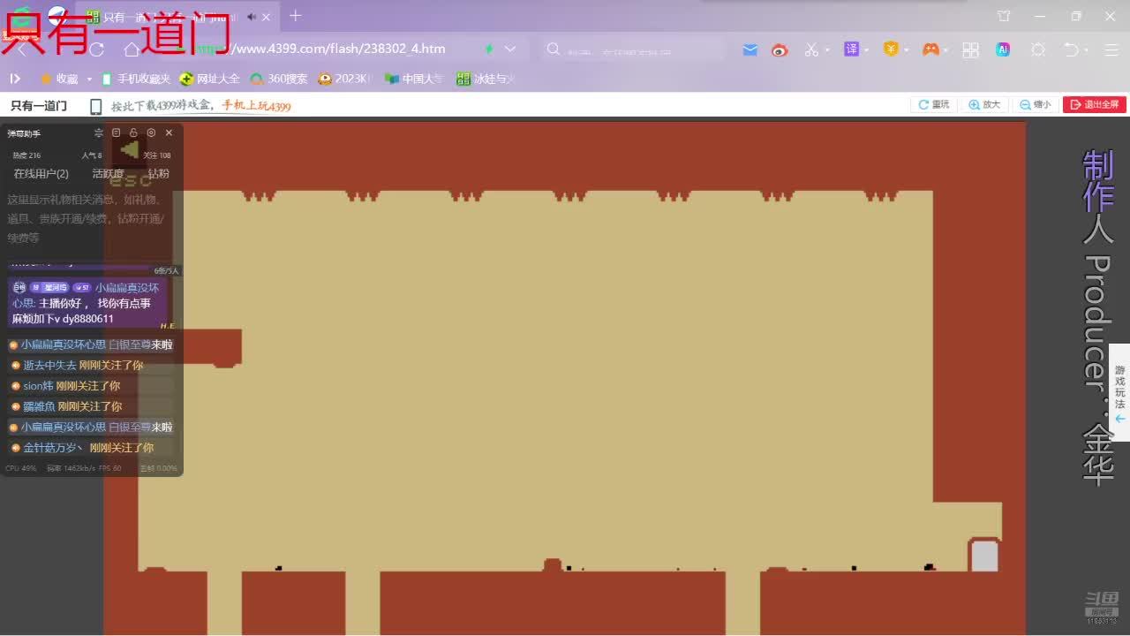Screen dimensions: 1130x636
Task: Open the AI assistant icon
Action: pos(1003,49)
